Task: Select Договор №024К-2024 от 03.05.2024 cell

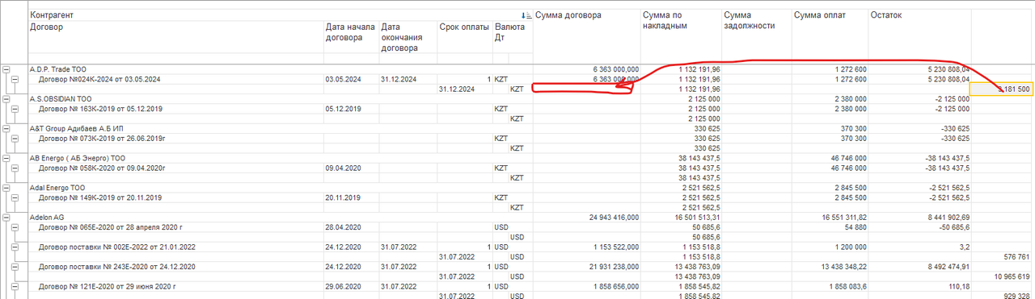Action: [x=100, y=79]
